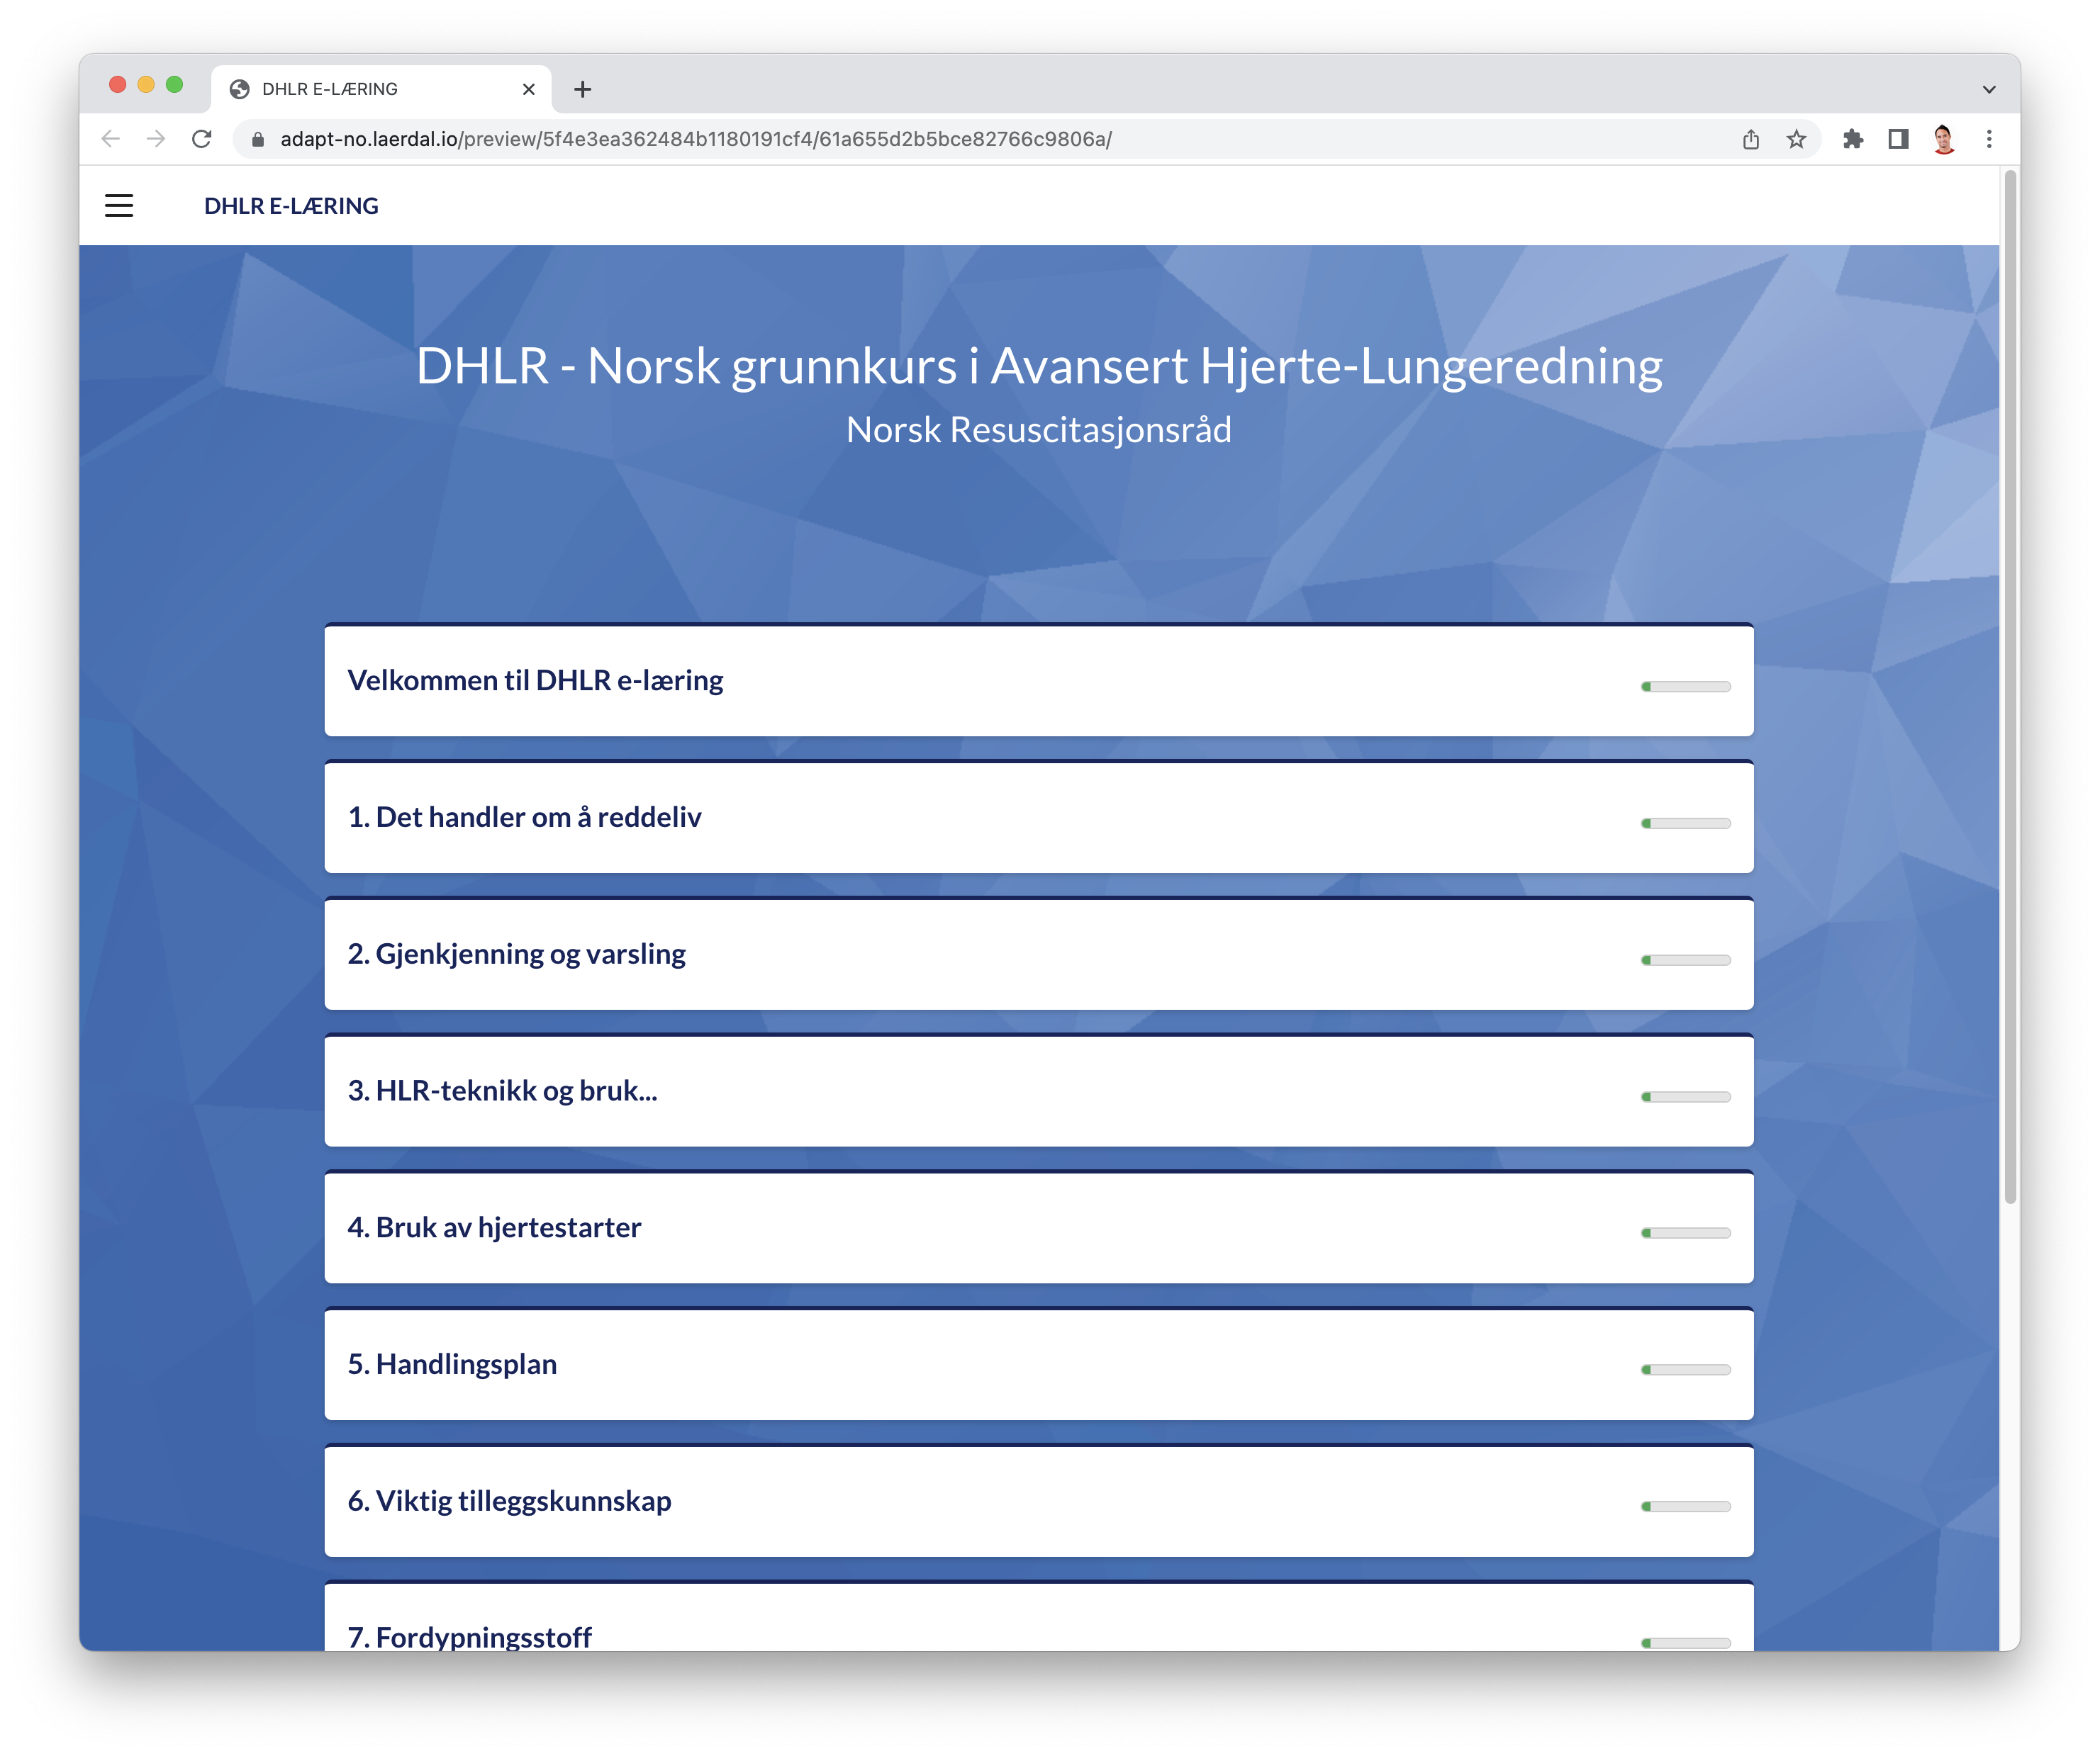Share this page via share icon

coord(1751,139)
